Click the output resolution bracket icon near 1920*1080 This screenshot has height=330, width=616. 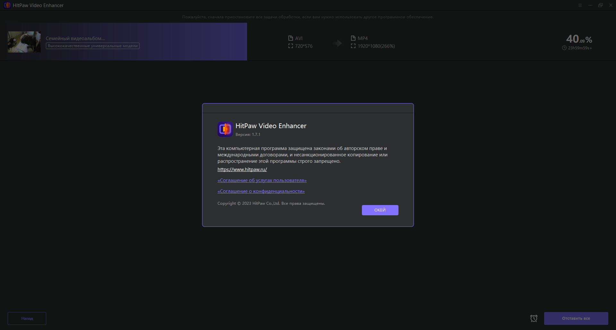click(x=353, y=46)
